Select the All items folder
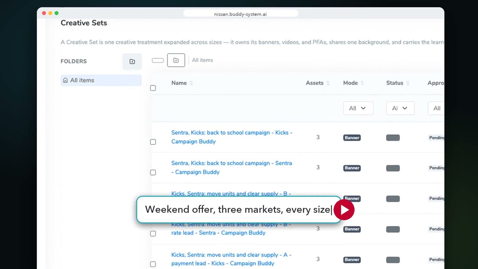 pyautogui.click(x=101, y=80)
